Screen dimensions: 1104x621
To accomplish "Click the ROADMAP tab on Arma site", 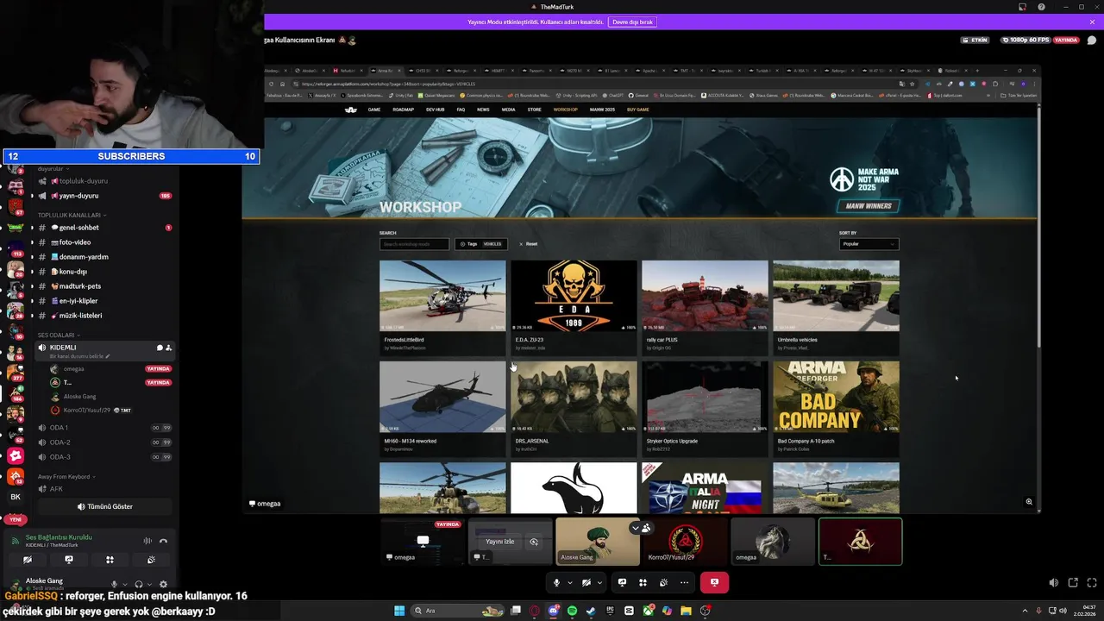I will point(403,110).
